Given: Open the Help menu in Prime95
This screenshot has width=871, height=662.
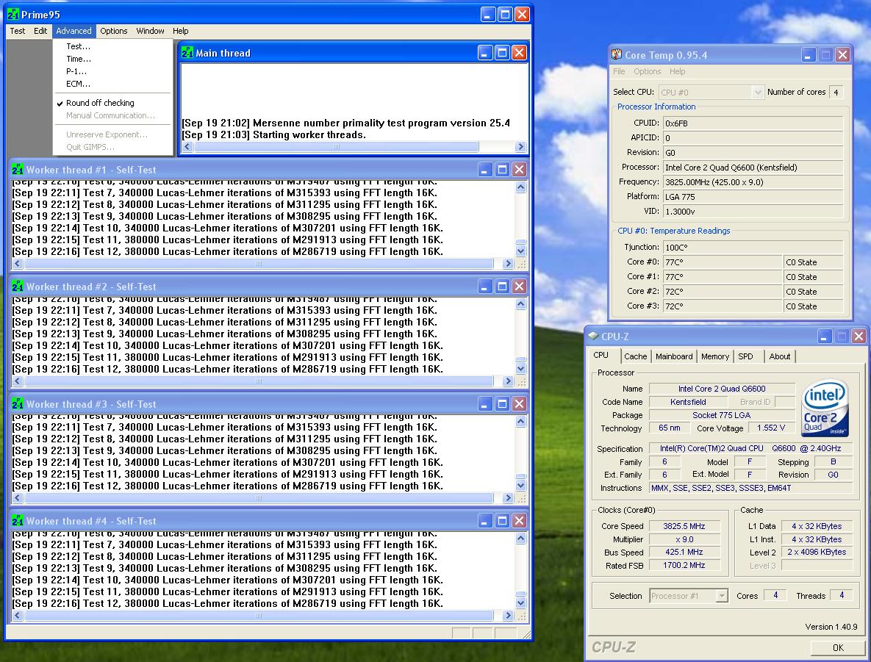Looking at the screenshot, I should (181, 31).
